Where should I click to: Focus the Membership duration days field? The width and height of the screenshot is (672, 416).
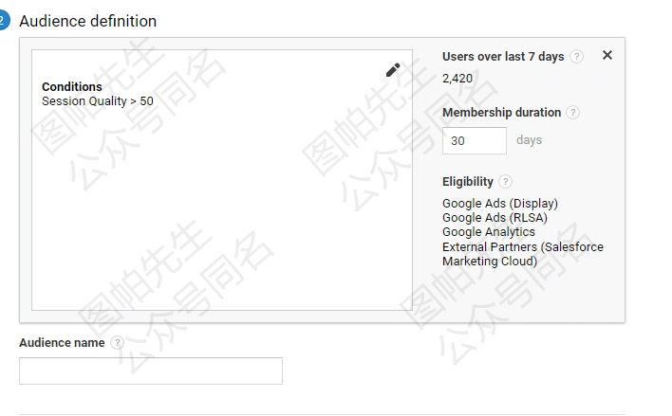pyautogui.click(x=474, y=140)
